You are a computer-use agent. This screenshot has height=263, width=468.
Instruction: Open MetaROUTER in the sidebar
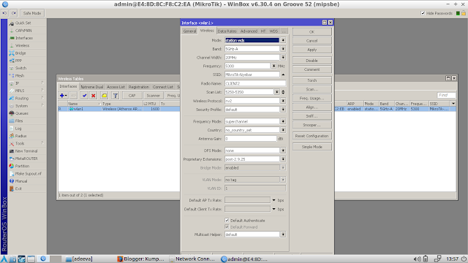(26, 159)
